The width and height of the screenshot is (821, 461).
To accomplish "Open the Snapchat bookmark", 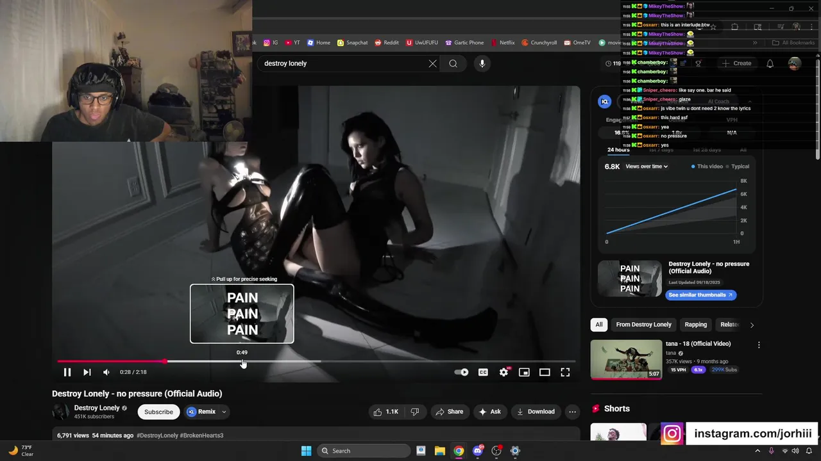I will click(x=353, y=43).
